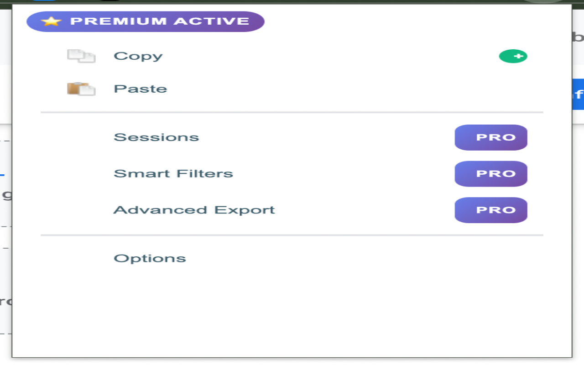The height and width of the screenshot is (365, 584).
Task: Click the divider line below Paste
Action: pyautogui.click(x=292, y=112)
